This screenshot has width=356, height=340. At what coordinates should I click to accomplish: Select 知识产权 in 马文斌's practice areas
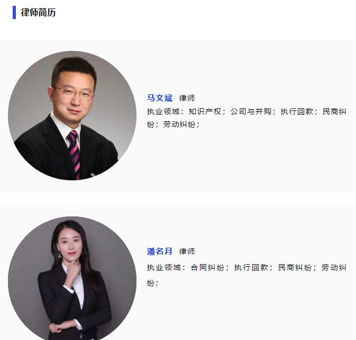click(205, 111)
